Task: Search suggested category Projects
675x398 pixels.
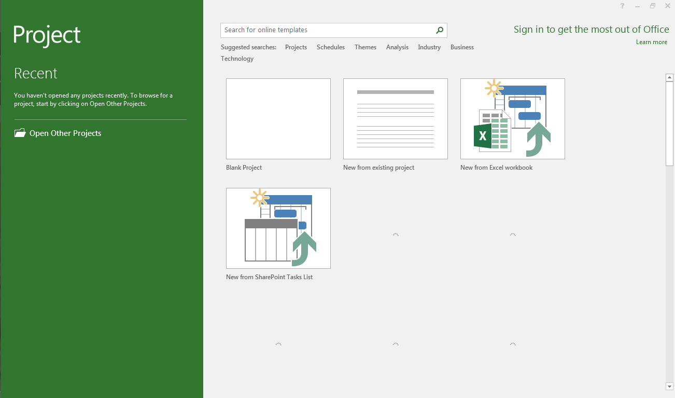Action: 296,47
